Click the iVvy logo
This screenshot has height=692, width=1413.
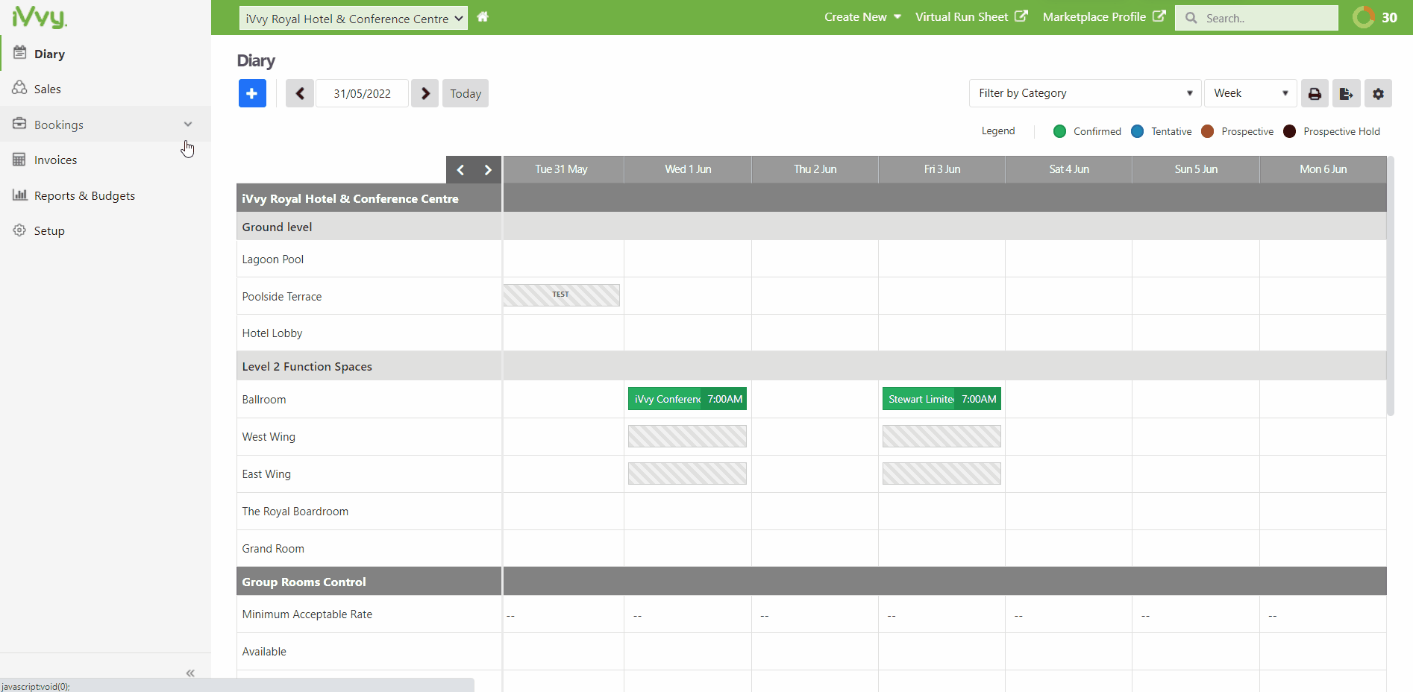(x=40, y=17)
